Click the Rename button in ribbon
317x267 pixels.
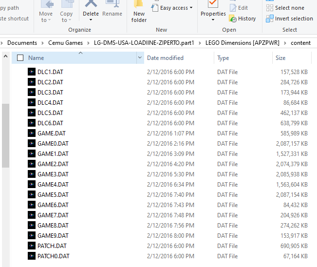[112, 8]
